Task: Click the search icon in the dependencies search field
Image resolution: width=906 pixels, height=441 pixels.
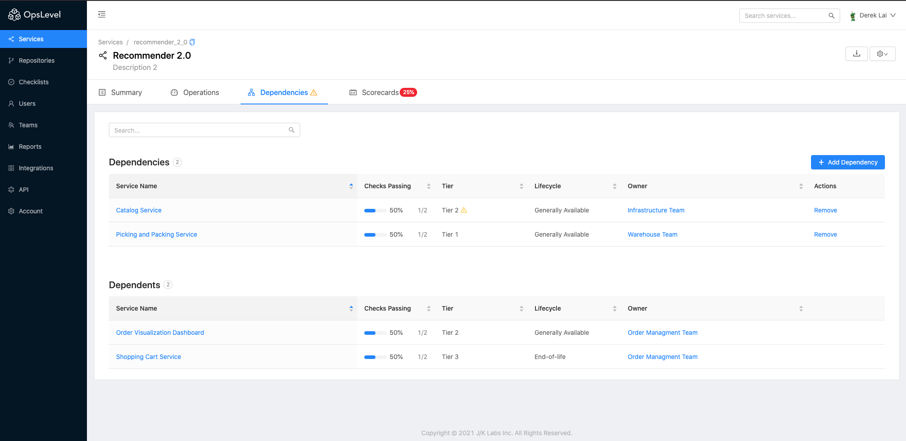Action: pos(291,130)
